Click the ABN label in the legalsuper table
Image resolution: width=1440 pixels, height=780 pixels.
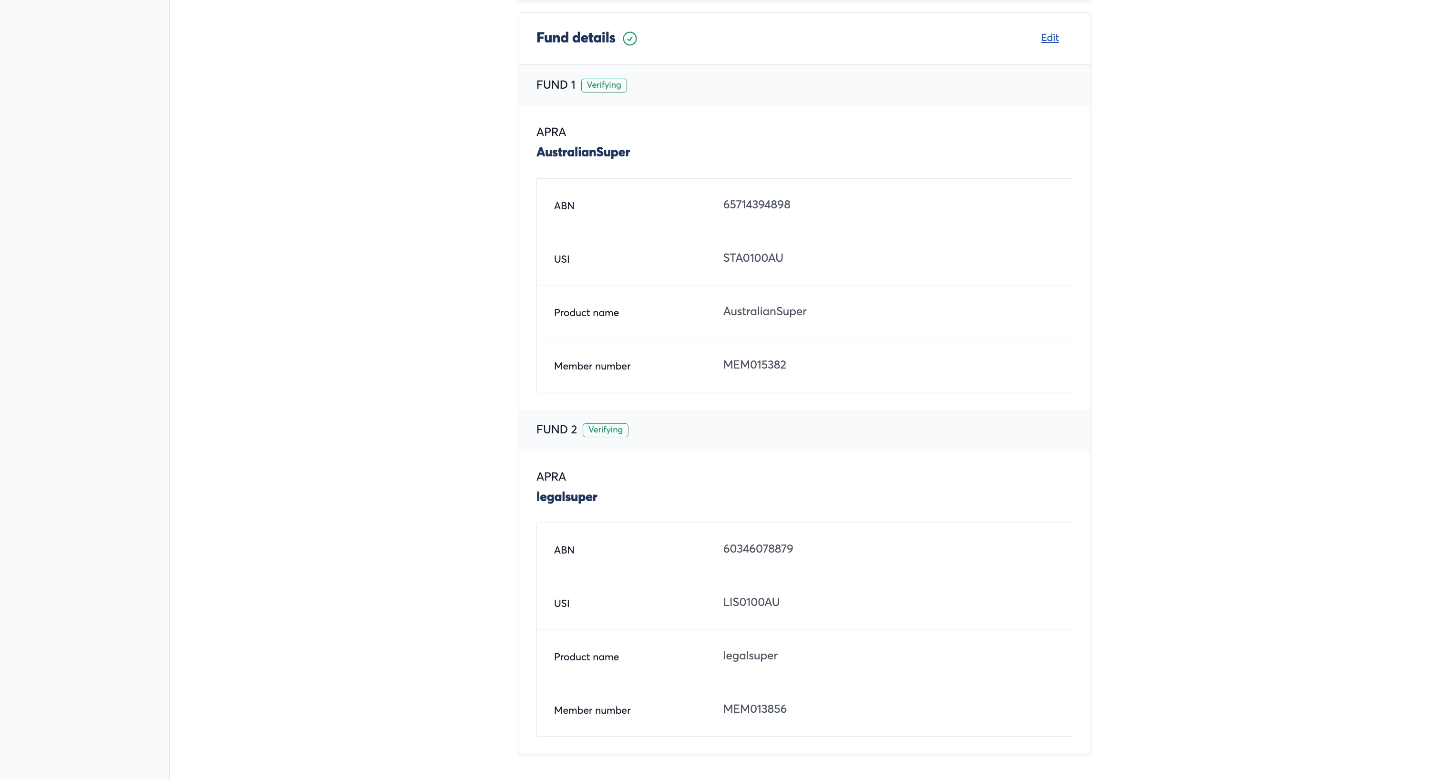click(x=564, y=550)
